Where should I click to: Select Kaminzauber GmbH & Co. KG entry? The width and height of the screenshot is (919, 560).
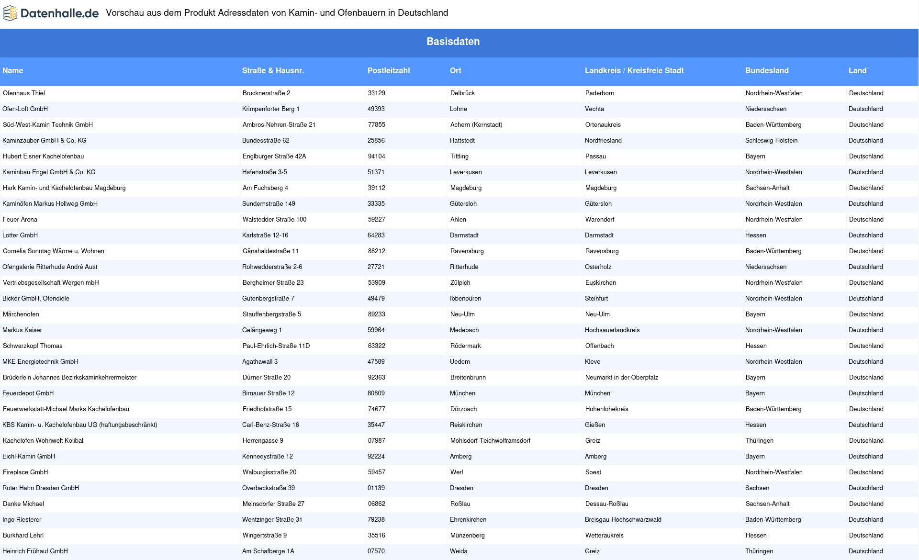pyautogui.click(x=45, y=141)
